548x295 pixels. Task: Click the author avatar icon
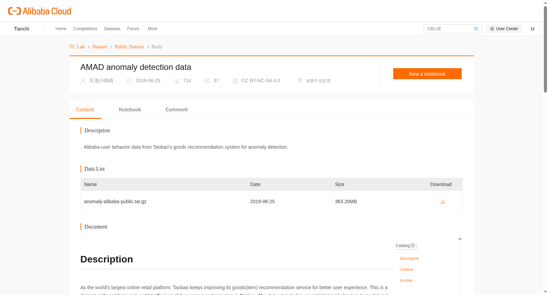point(83,81)
